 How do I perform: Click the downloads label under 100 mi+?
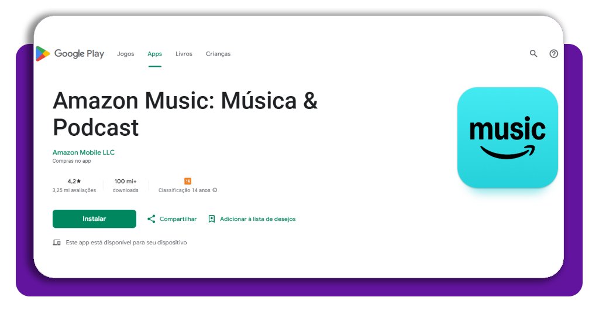point(125,190)
